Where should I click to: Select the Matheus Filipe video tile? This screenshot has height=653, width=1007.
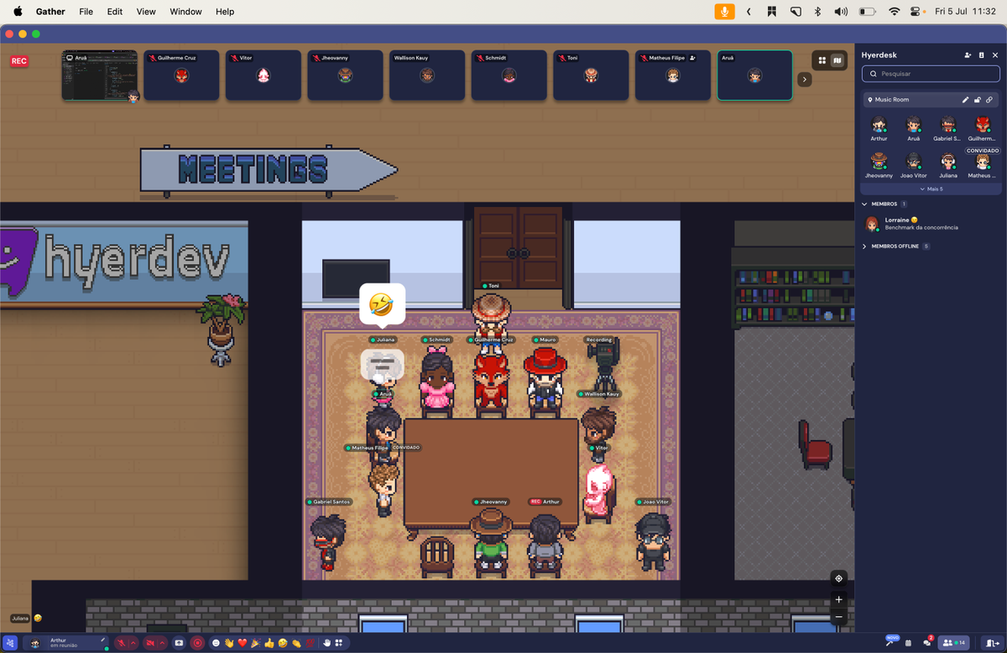673,75
